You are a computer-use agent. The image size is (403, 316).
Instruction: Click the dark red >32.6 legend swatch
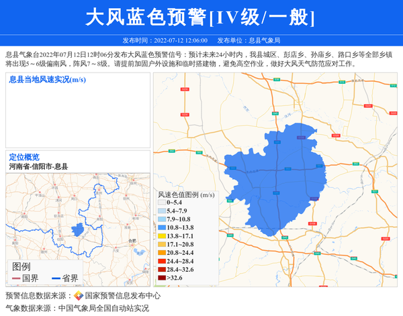(x=161, y=278)
